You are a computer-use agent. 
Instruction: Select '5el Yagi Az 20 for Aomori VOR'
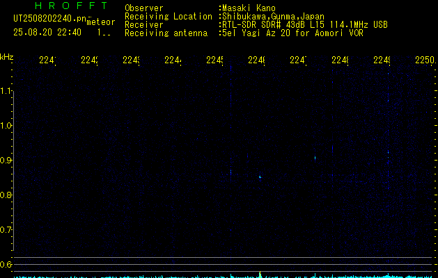292,33
